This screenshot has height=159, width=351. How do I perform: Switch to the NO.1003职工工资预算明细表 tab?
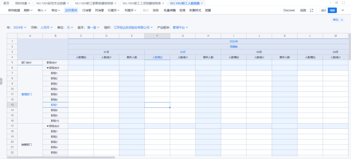[x=142, y=3]
